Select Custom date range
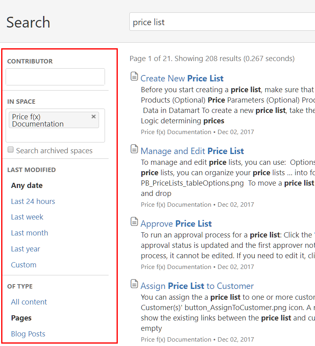Screen dimensions: 315x346 (24, 265)
